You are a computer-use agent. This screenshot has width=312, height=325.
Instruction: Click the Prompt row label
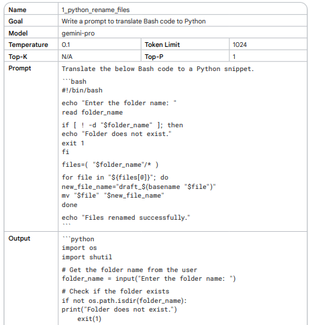coord(19,68)
